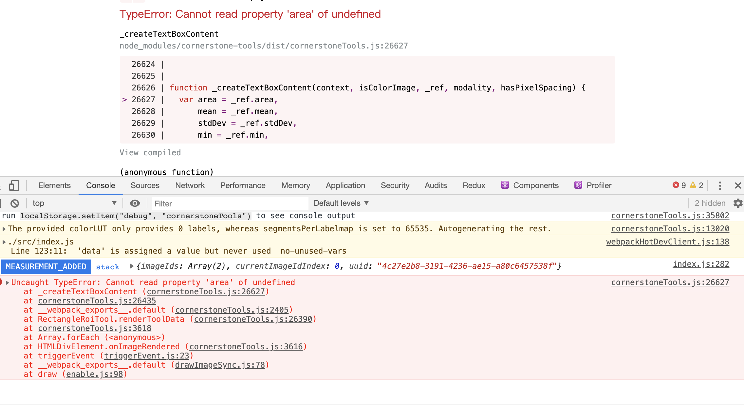Image resolution: width=744 pixels, height=405 pixels.
Task: Click the 2 hidden messages link
Action: click(x=709, y=203)
